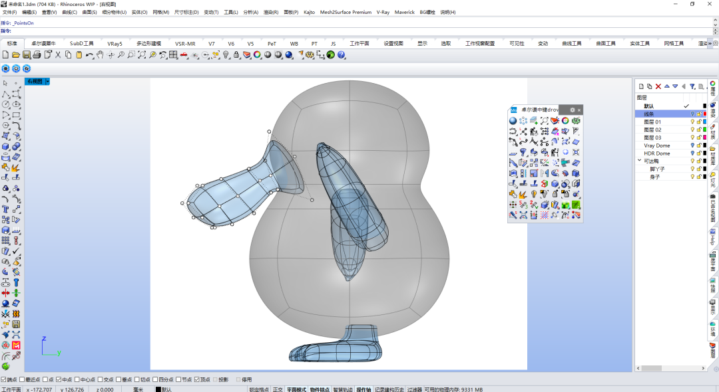
Task: Uncheck the 中点 osnap checkbox
Action: (x=59, y=379)
